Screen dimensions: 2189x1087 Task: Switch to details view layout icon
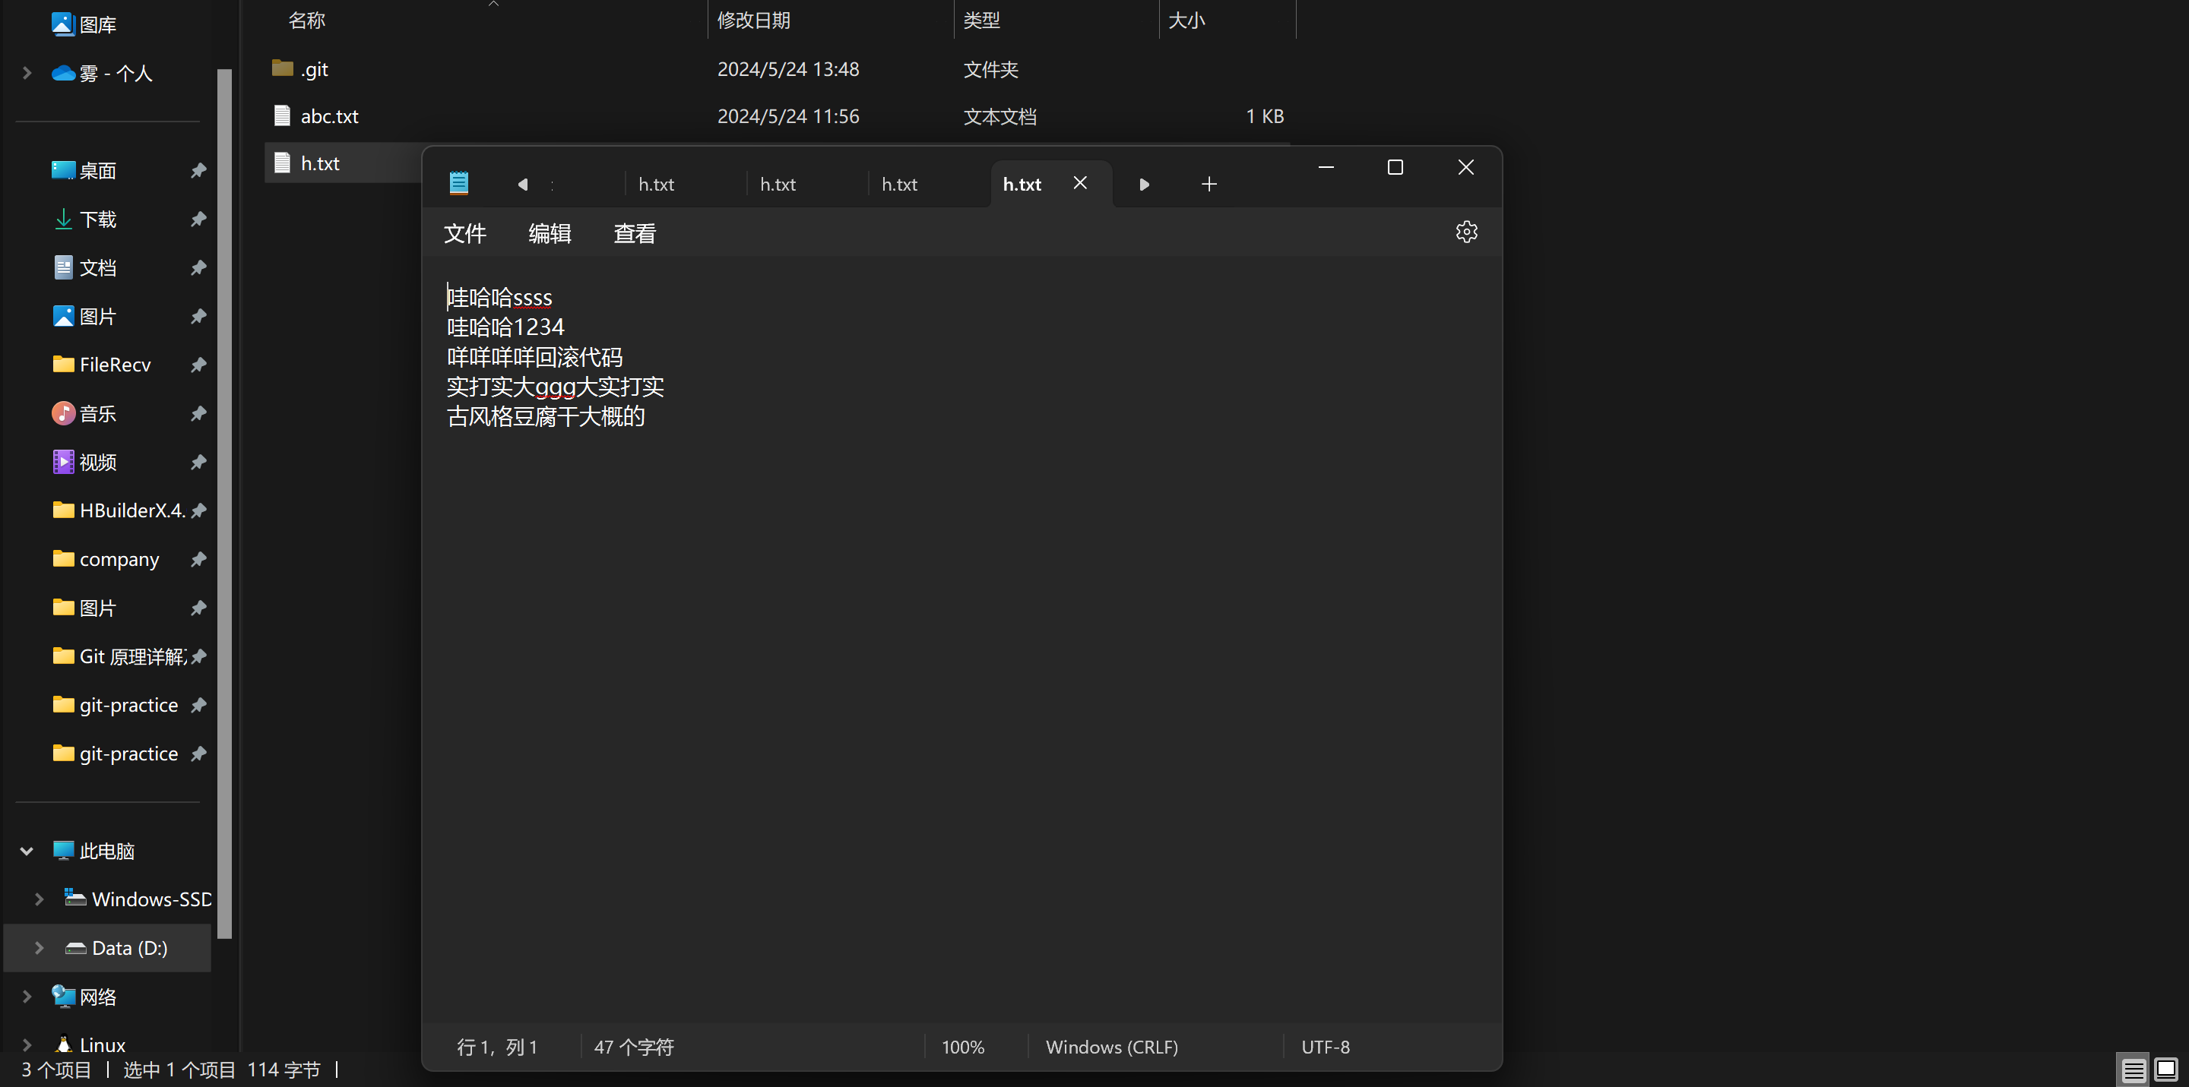pos(2133,1070)
